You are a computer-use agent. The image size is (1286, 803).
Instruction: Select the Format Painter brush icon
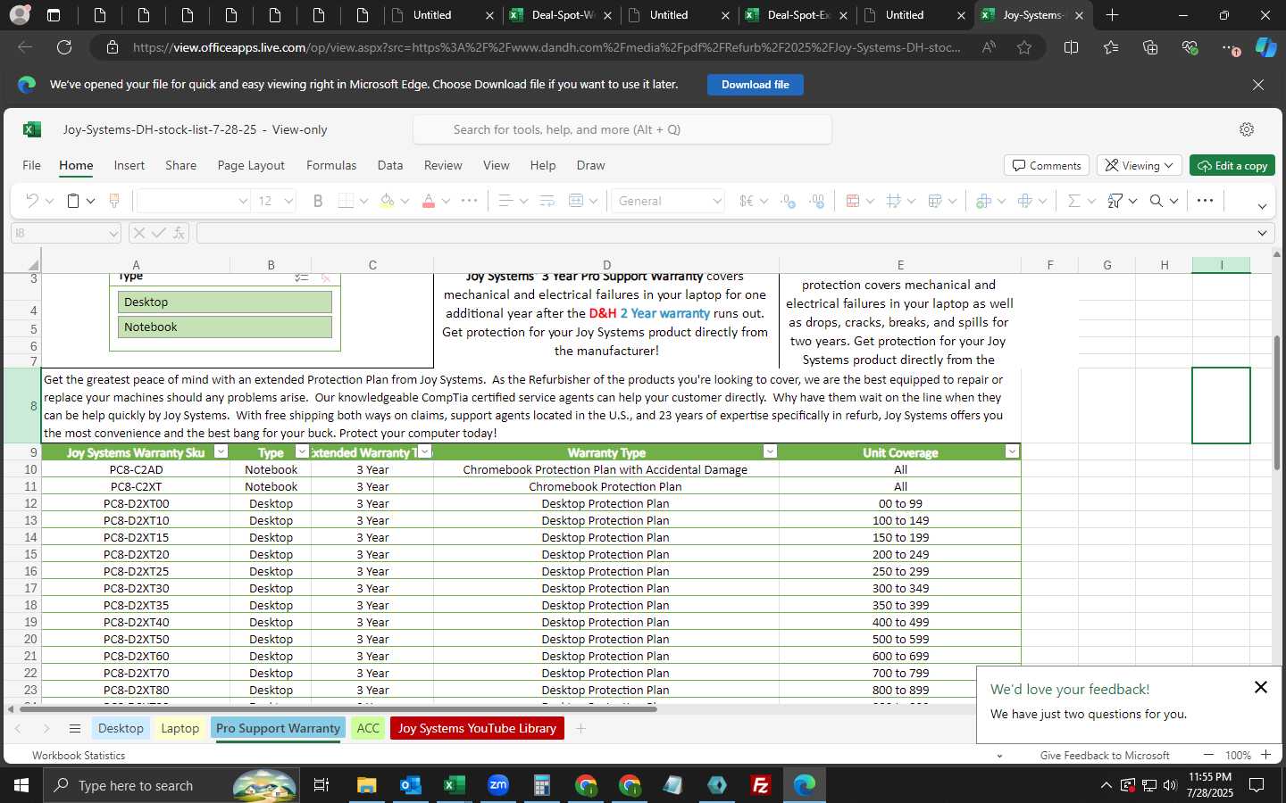[x=114, y=201]
